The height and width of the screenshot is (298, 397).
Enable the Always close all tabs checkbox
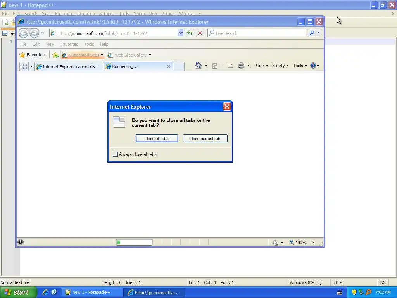coord(115,154)
